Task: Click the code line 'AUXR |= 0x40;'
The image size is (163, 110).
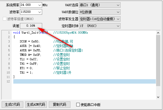Action: 30,46
